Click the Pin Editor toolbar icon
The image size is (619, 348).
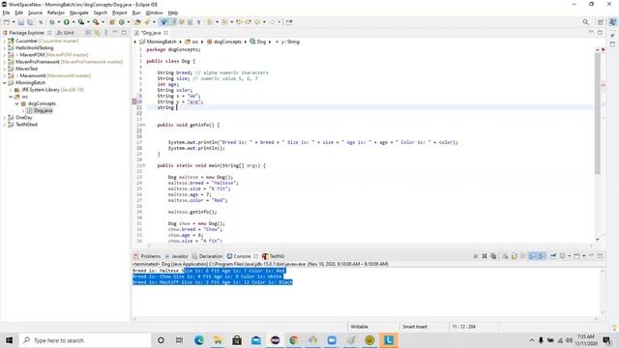pyautogui.click(x=289, y=22)
